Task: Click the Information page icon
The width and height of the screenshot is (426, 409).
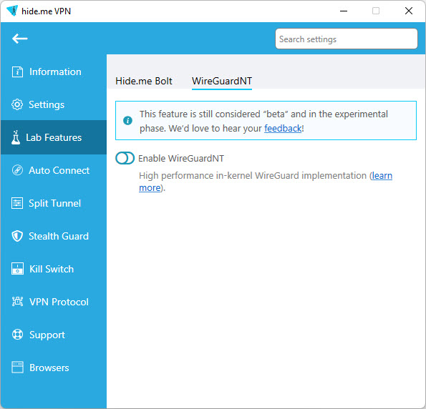Action: 17,72
